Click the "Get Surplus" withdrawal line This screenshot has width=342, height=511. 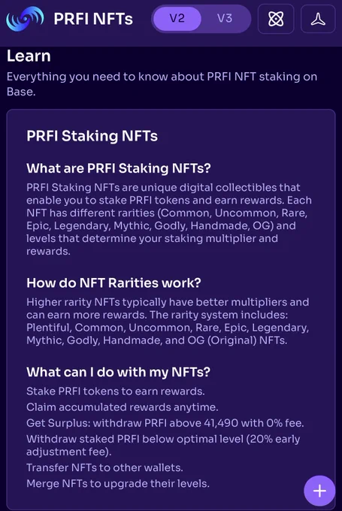[165, 423]
